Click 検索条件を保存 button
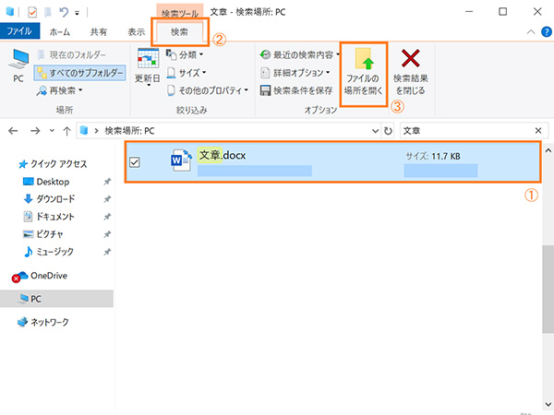 tap(296, 90)
